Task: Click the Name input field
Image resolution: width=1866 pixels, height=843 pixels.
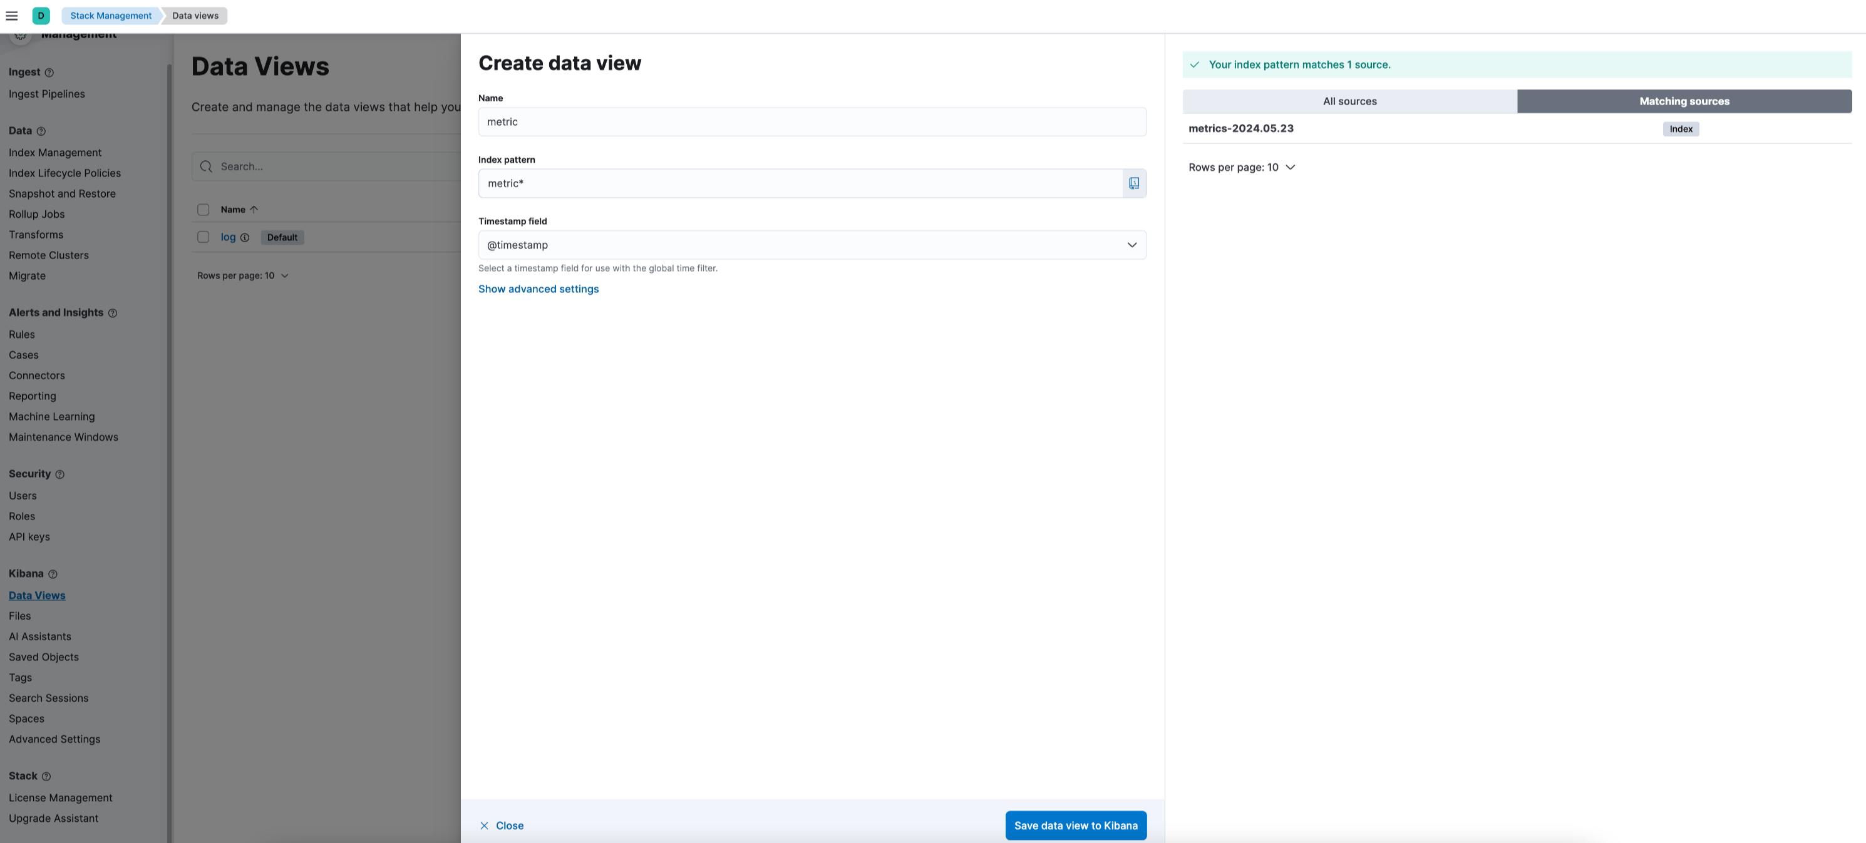Action: point(812,121)
